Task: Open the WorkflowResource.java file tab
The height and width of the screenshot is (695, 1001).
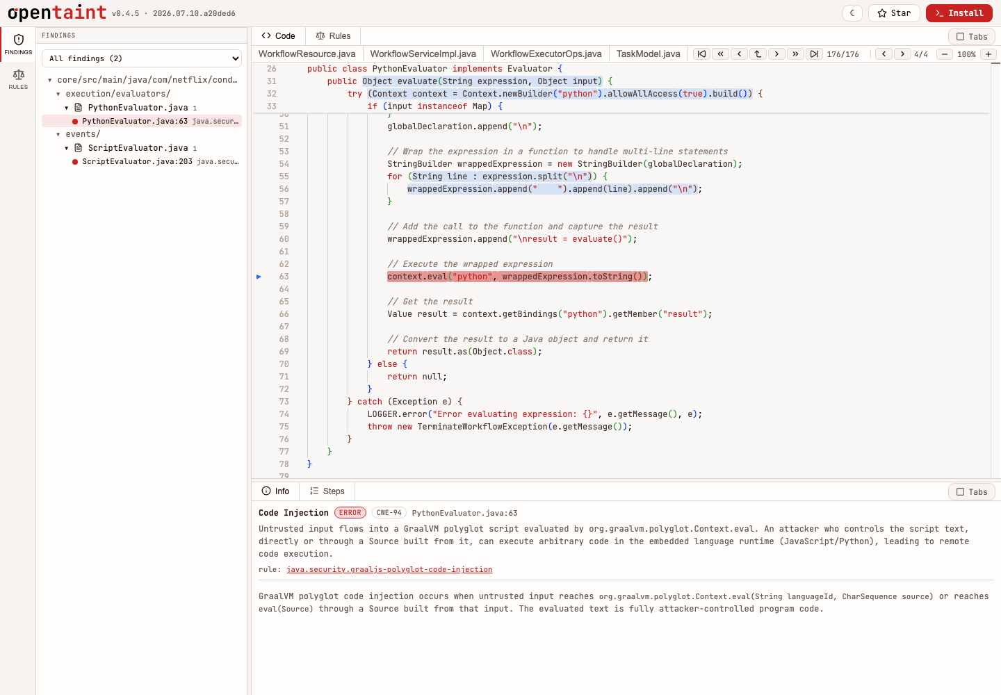Action: point(307,54)
